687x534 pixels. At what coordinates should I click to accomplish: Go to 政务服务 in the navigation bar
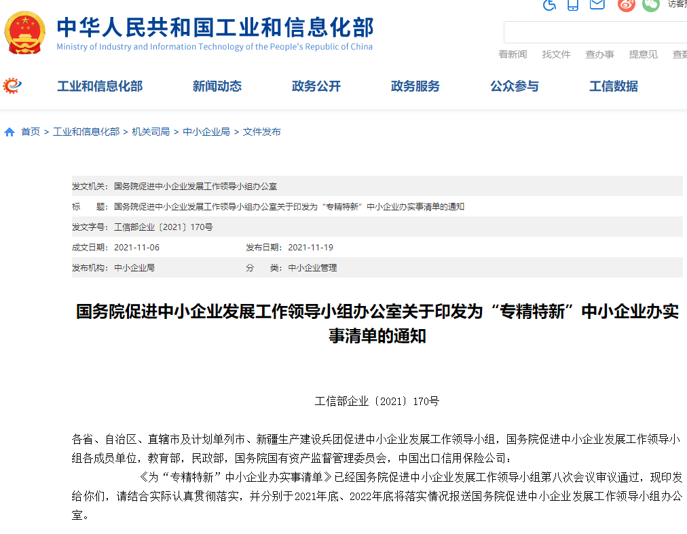pyautogui.click(x=415, y=86)
